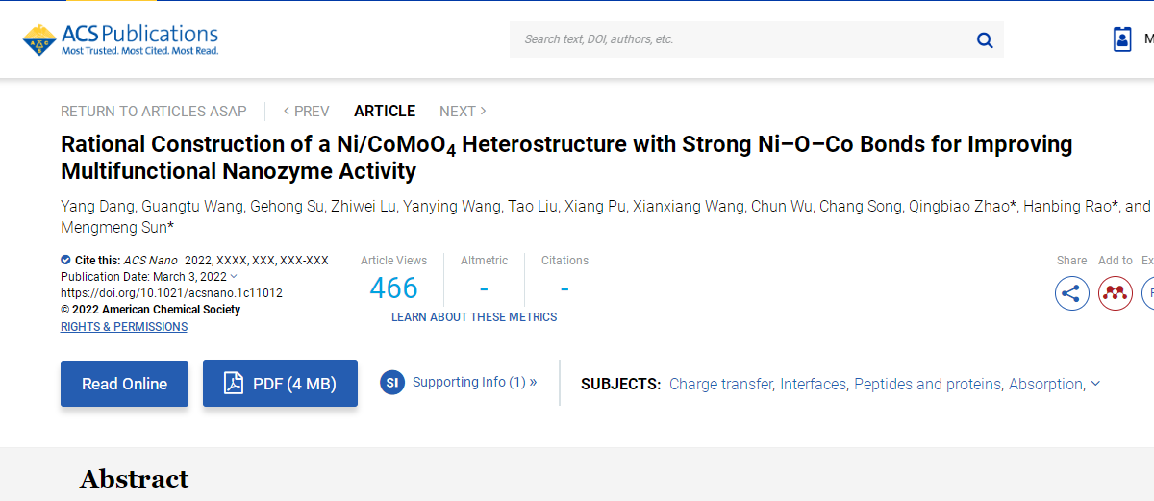Go to the PREV article
1154x501 pixels.
tap(306, 112)
